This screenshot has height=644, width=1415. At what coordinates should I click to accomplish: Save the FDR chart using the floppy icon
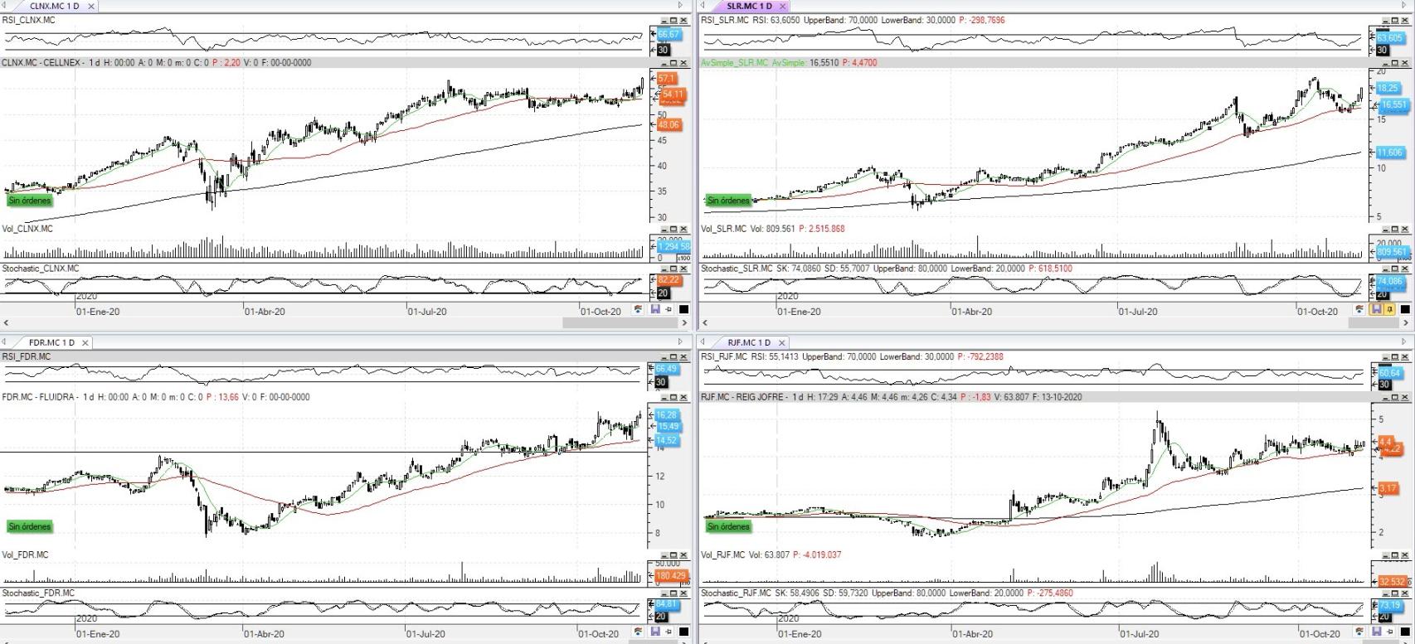click(655, 632)
